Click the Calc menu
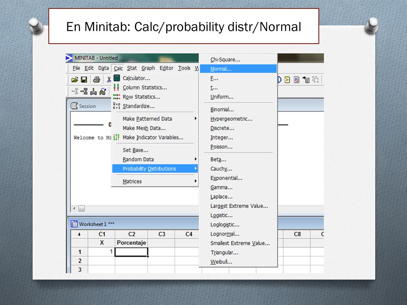Screen dimensions: 407x305 tap(118, 69)
